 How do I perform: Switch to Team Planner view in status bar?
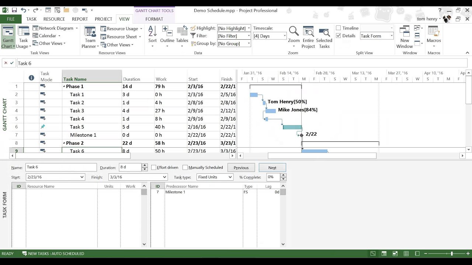point(395,254)
